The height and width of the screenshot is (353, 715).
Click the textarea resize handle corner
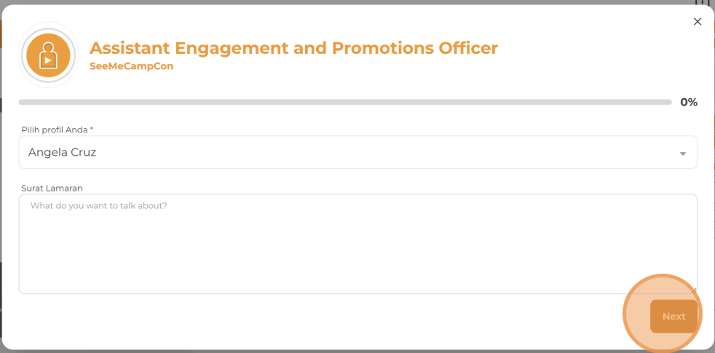[x=694, y=290]
